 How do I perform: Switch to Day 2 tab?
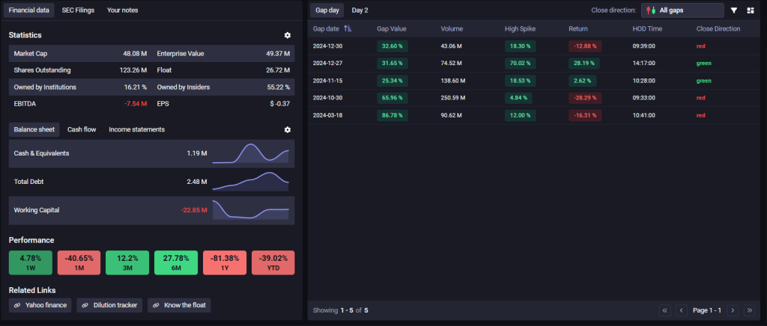[360, 10]
